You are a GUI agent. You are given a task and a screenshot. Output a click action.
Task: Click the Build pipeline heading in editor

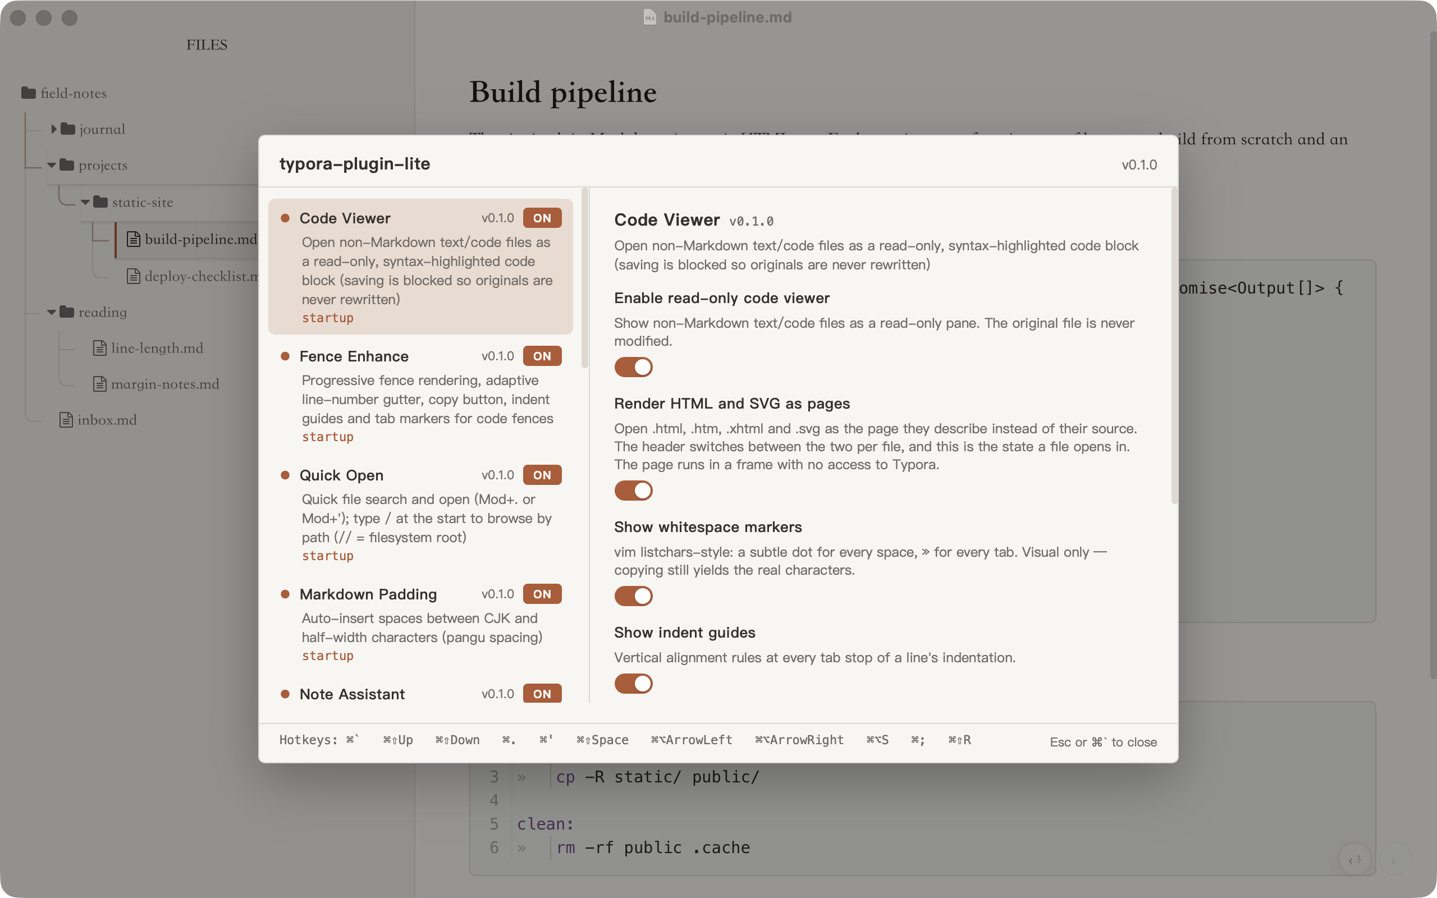563,92
